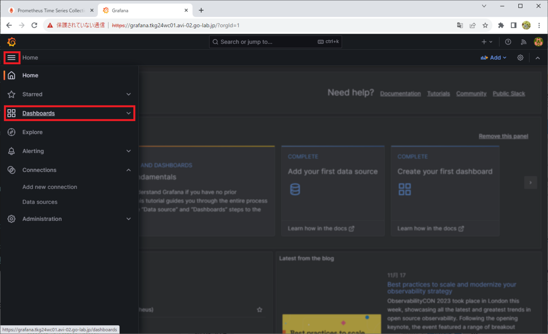This screenshot has width=548, height=334.
Task: Click the share page icon
Action: pos(473,26)
